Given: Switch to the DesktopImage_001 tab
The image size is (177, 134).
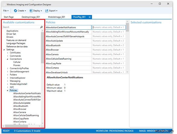Looking at the screenshot, I should point(31,17).
